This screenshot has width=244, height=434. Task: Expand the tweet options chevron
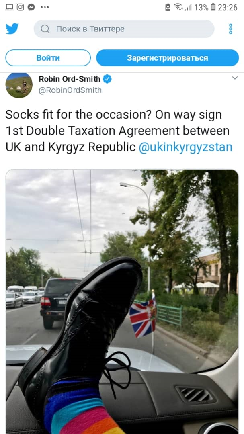pos(235,78)
